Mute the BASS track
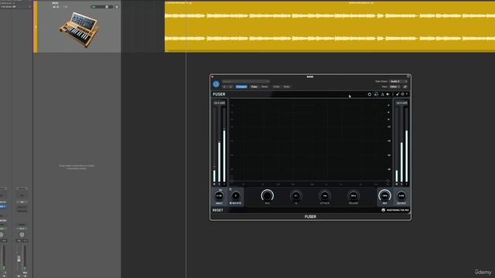Viewport: 495px width, 278px height. tap(54, 7)
